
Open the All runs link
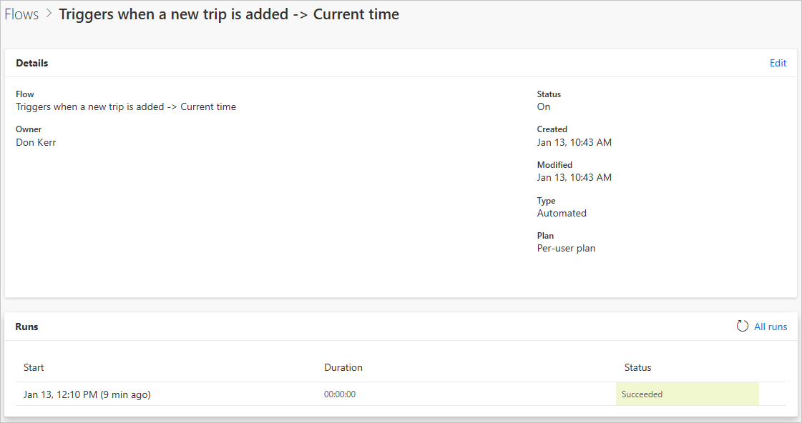coord(771,327)
